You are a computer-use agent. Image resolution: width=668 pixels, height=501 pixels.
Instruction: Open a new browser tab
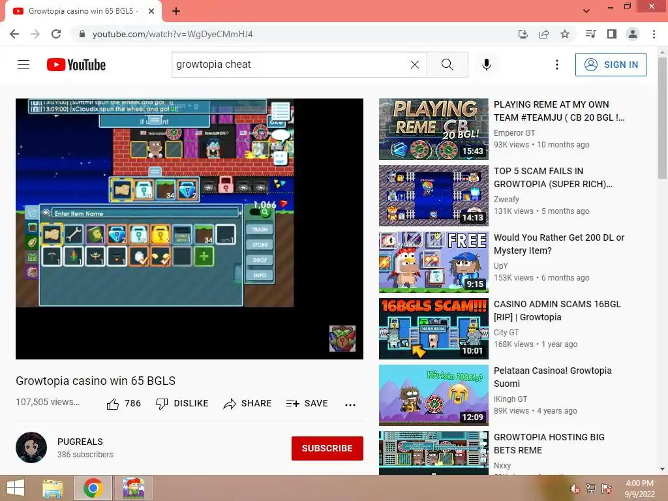pos(176,11)
